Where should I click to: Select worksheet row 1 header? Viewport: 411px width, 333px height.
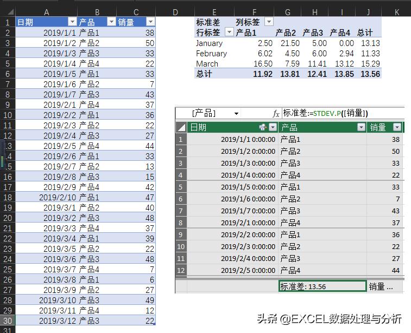(x=8, y=22)
